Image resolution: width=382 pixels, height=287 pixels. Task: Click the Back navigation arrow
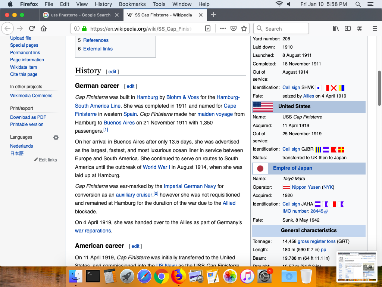[8, 29]
